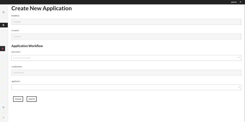245x122 pixels.
Task: Select the highlighted applications icon in sidebar
Action: tap(4, 25)
